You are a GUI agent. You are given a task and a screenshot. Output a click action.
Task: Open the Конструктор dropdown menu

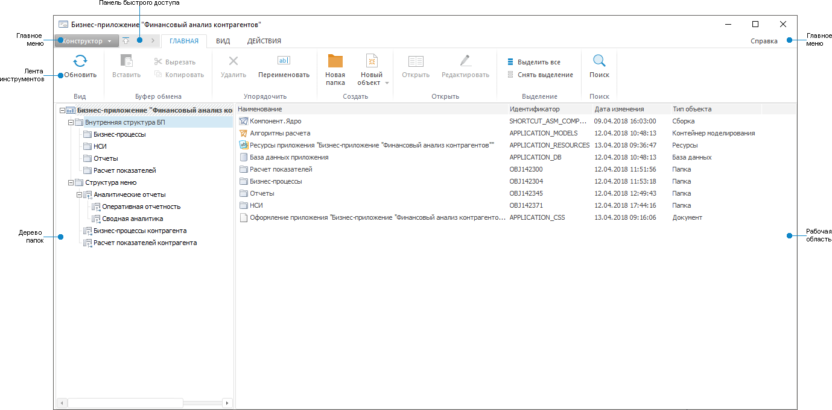86,41
